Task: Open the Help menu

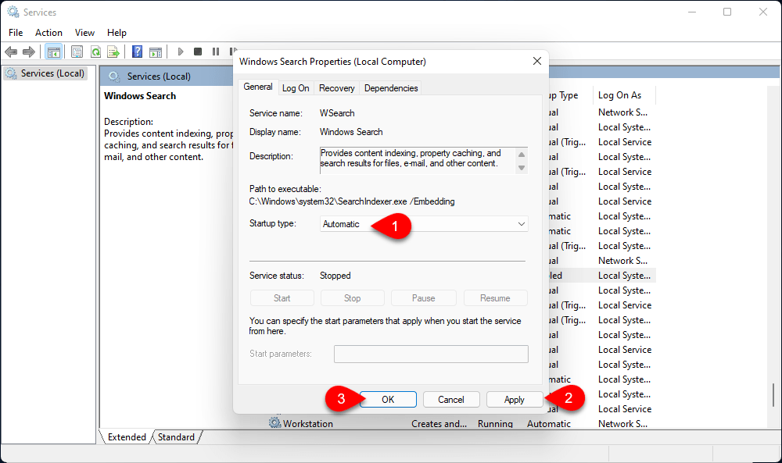Action: click(x=117, y=32)
